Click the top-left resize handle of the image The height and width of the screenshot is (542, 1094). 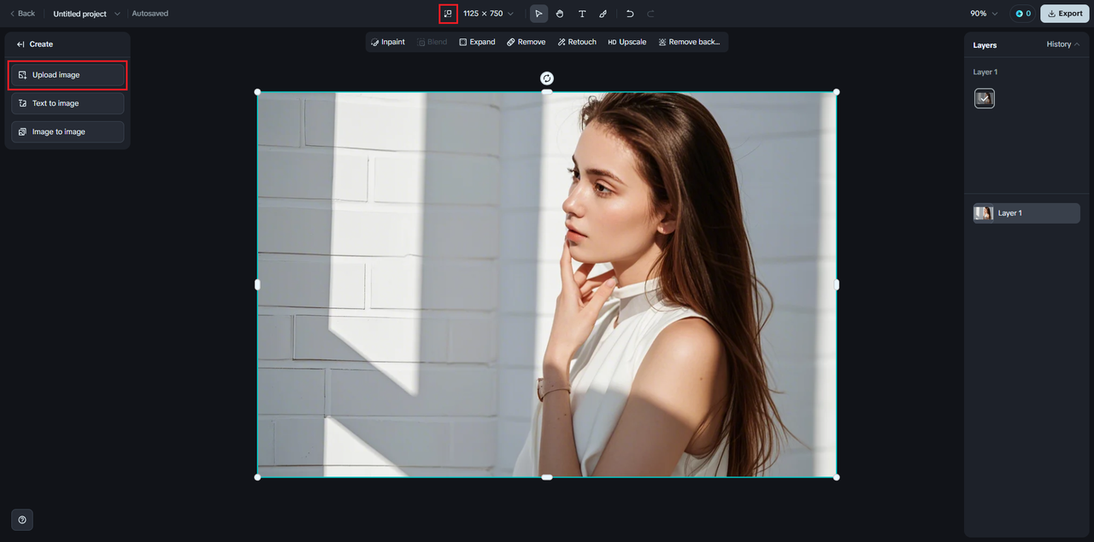257,92
